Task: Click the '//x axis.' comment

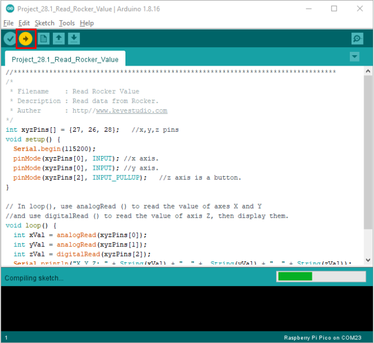Action: pos(141,158)
